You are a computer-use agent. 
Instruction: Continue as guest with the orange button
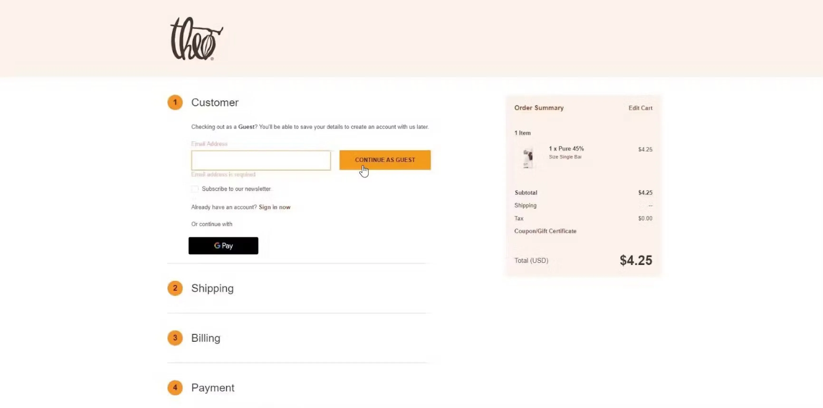tap(385, 160)
